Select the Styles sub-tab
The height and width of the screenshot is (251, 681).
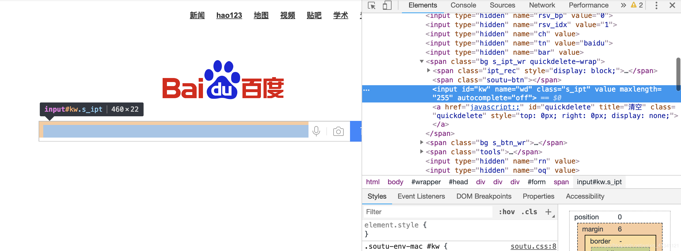pyautogui.click(x=377, y=196)
